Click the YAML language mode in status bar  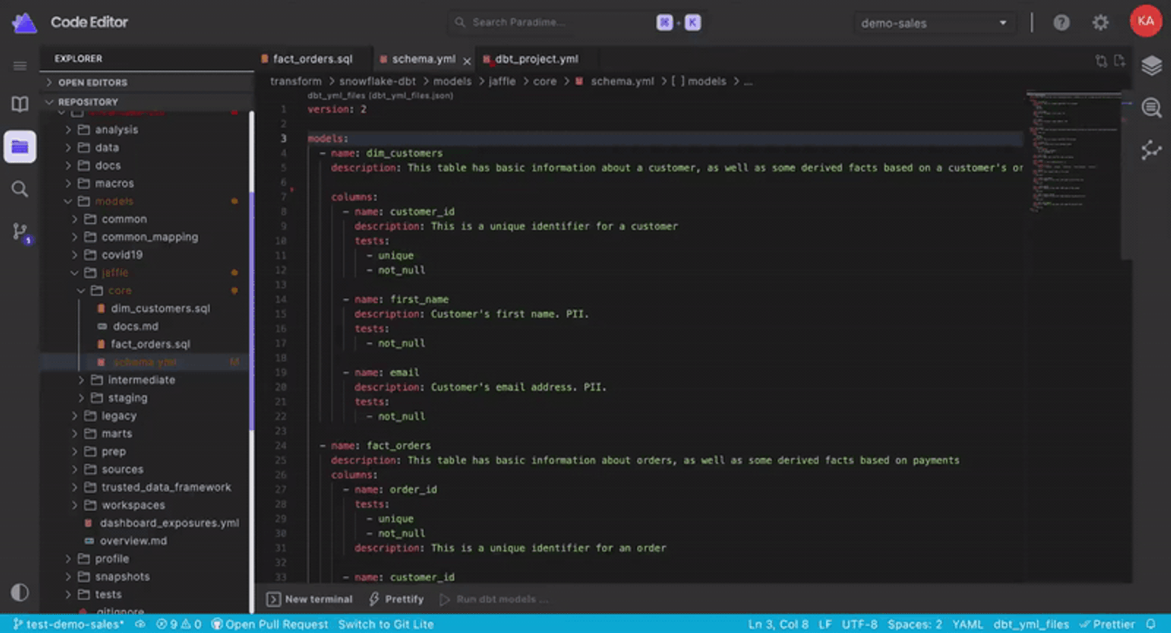click(x=967, y=623)
